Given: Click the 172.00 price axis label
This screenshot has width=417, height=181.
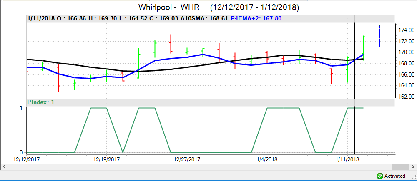Looking at the screenshot, I should (406, 41).
